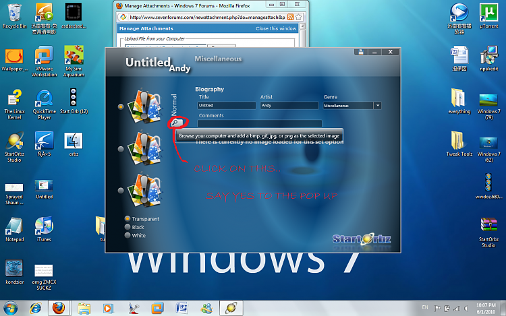Click the RSS feed icon in Firefox address bar
Image resolution: width=506 pixels, height=316 pixels.
click(290, 17)
